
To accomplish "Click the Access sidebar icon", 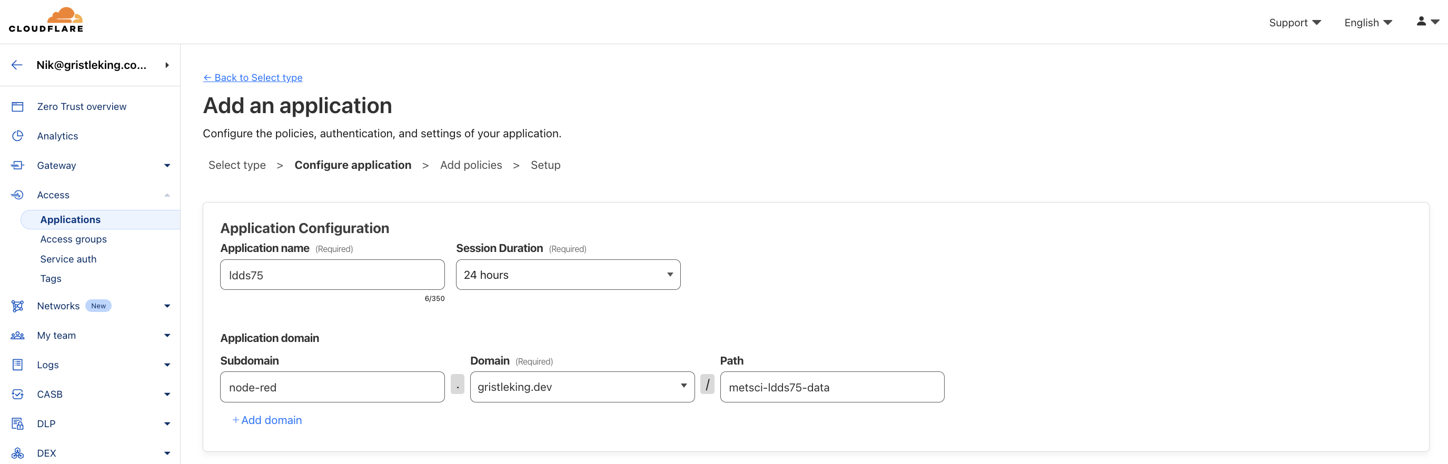I will (x=17, y=195).
